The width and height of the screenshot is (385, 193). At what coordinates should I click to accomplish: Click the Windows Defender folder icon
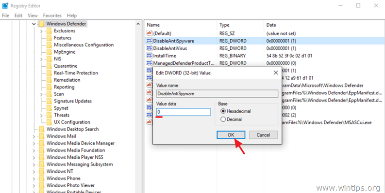click(x=41, y=24)
